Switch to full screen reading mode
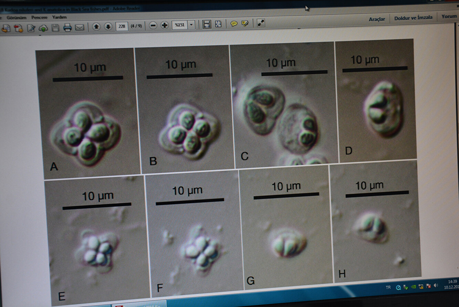The image size is (459, 307). click(x=261, y=23)
